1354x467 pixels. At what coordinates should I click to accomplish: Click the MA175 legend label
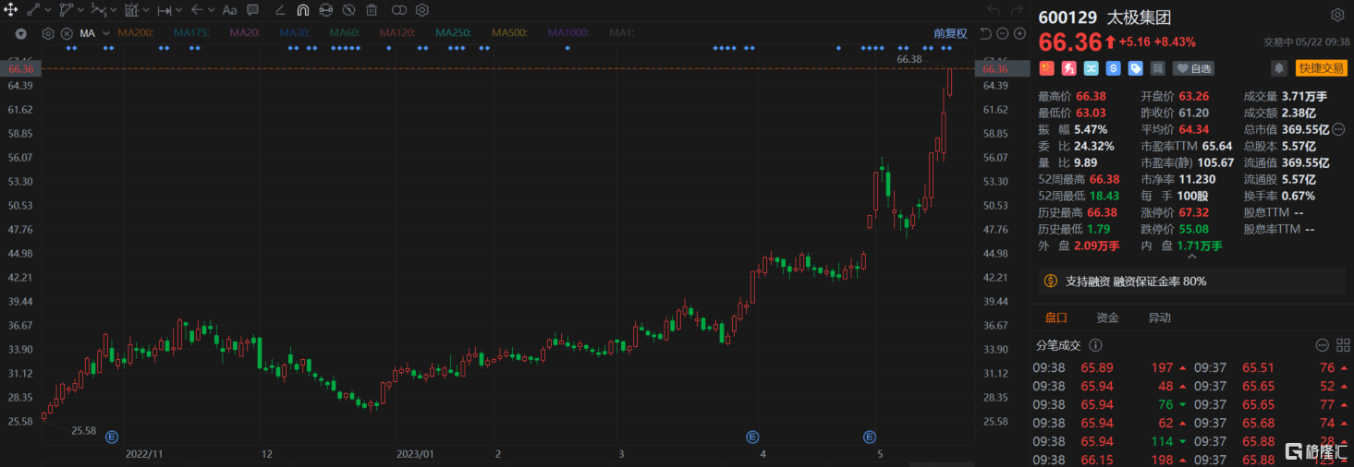click(192, 33)
